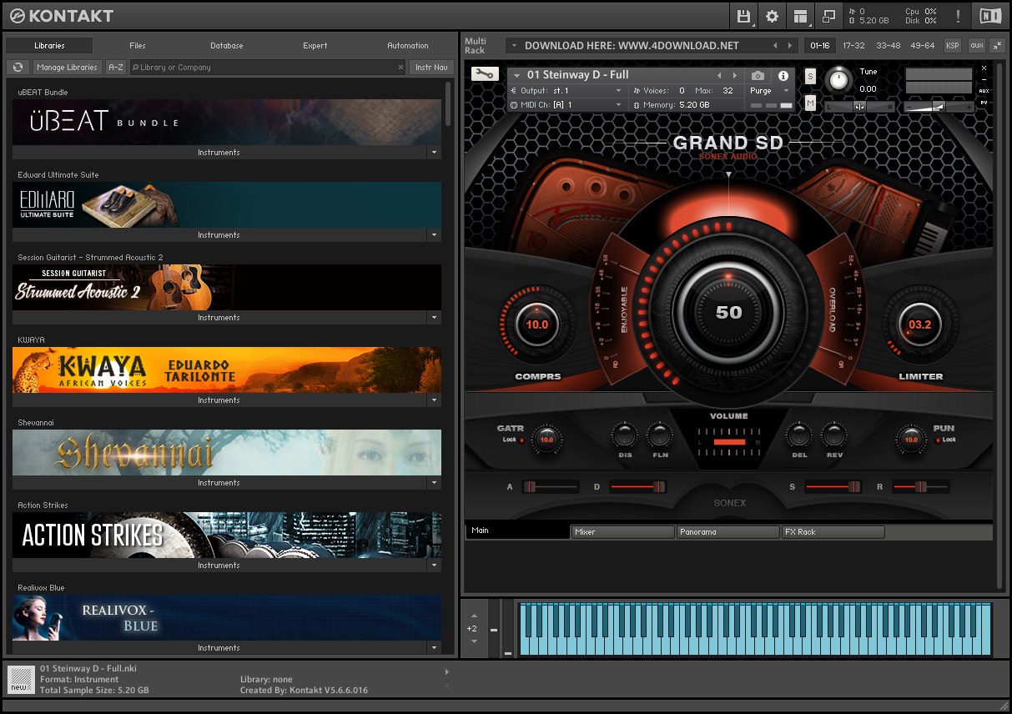The image size is (1012, 714).
Task: Switch to Files tab
Action: pos(138,46)
